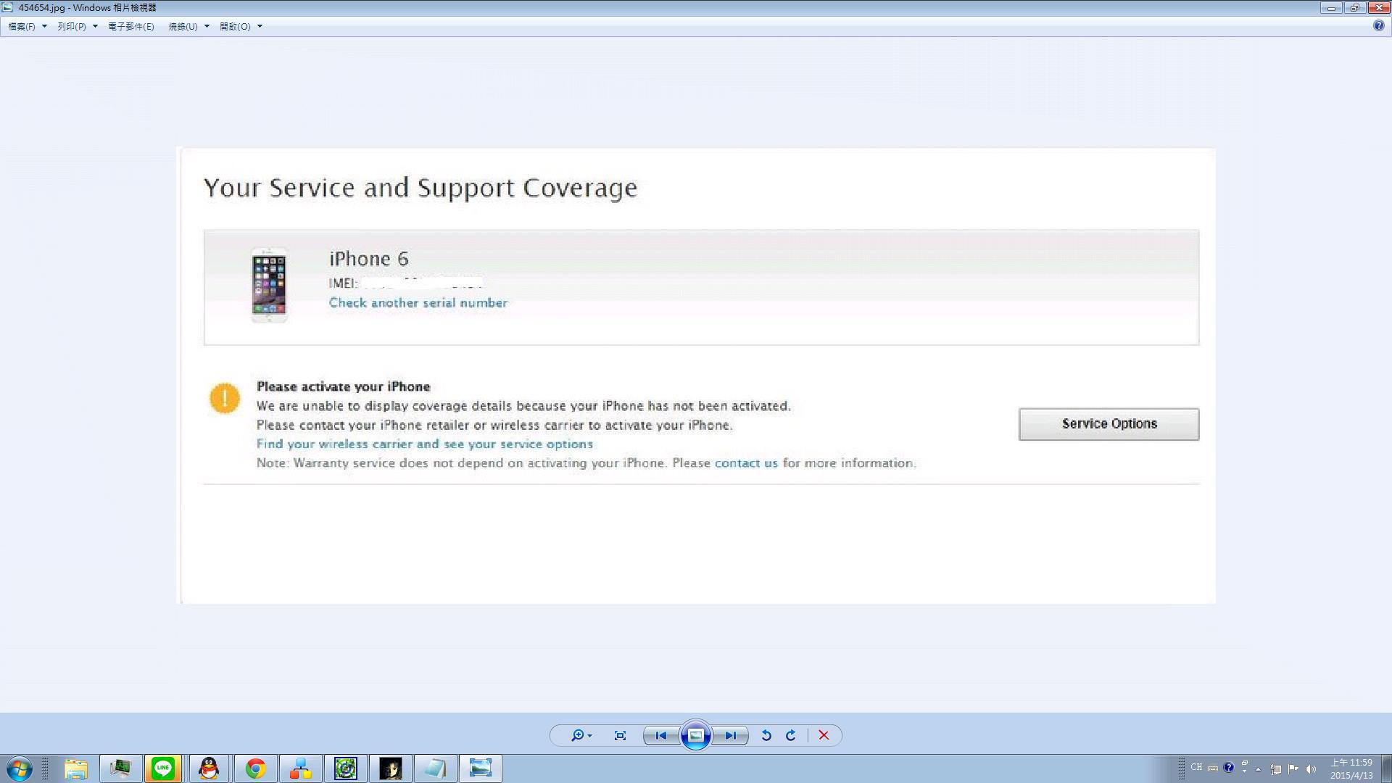
Task: Click Check another serial number link
Action: click(x=418, y=303)
